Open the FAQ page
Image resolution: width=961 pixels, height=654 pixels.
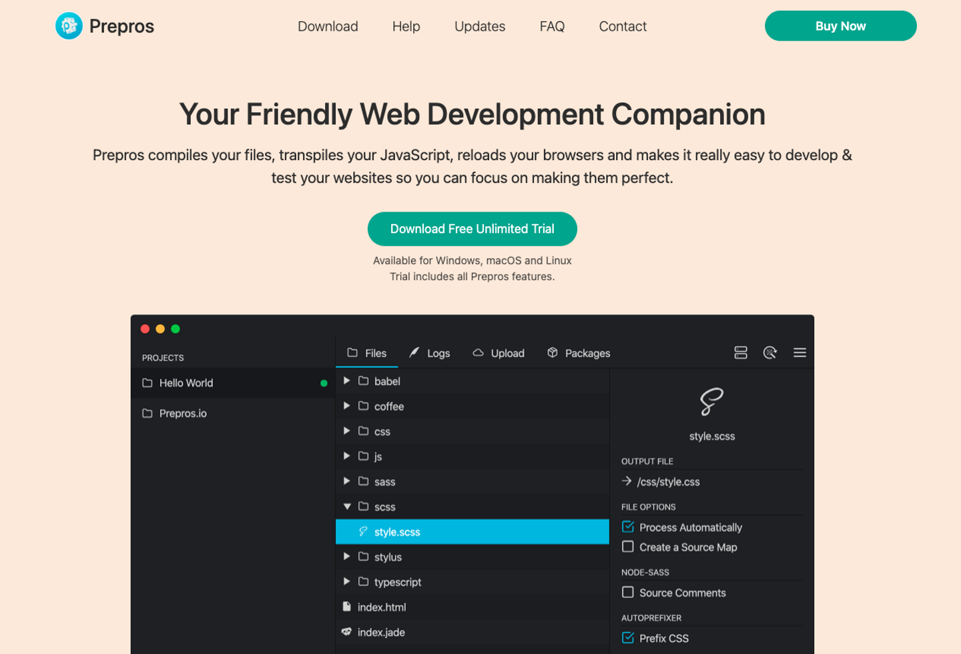(552, 26)
